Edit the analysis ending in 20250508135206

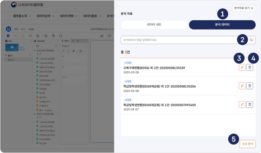[x=242, y=86]
